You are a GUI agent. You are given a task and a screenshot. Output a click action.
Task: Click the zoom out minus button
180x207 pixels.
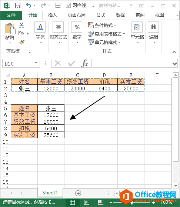coord(111,202)
